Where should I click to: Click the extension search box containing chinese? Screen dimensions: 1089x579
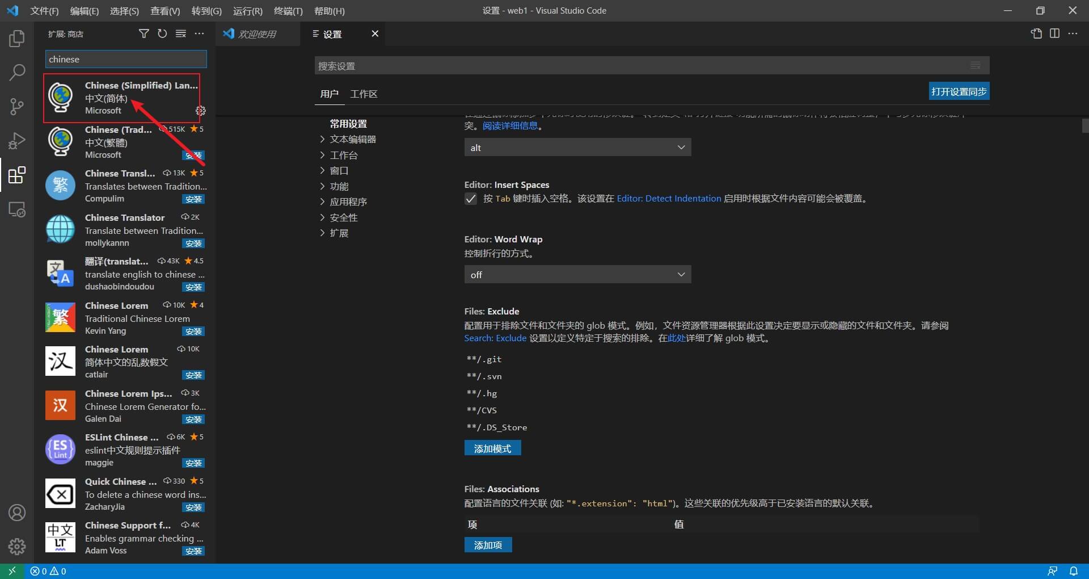pos(126,59)
